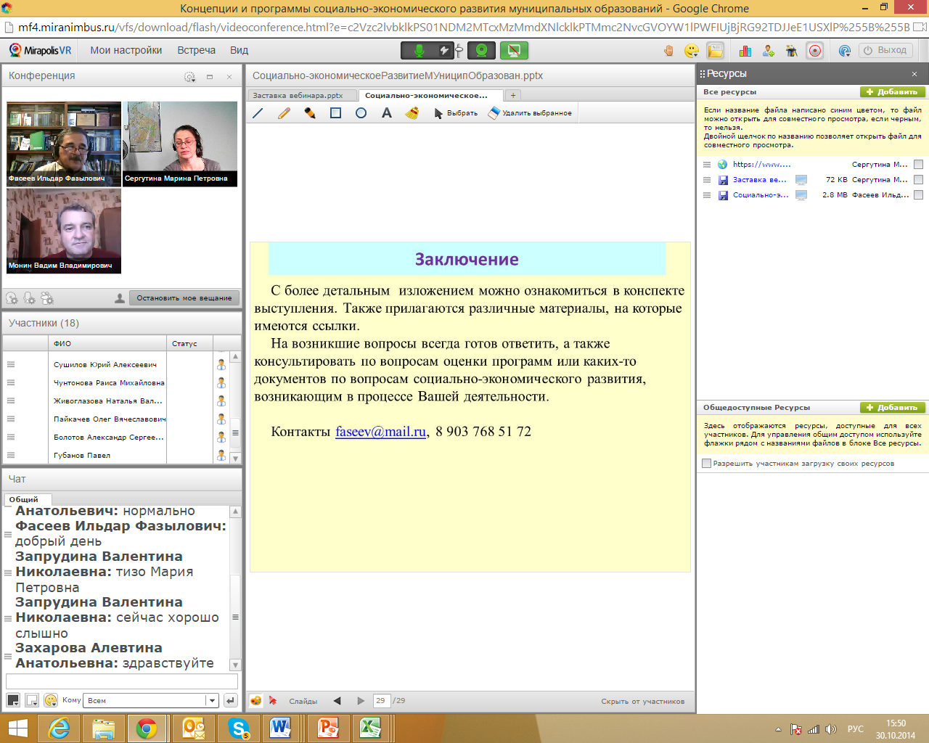Viewport: 929px width, 743px height.
Task: Click the record meeting icon
Action: [815, 51]
